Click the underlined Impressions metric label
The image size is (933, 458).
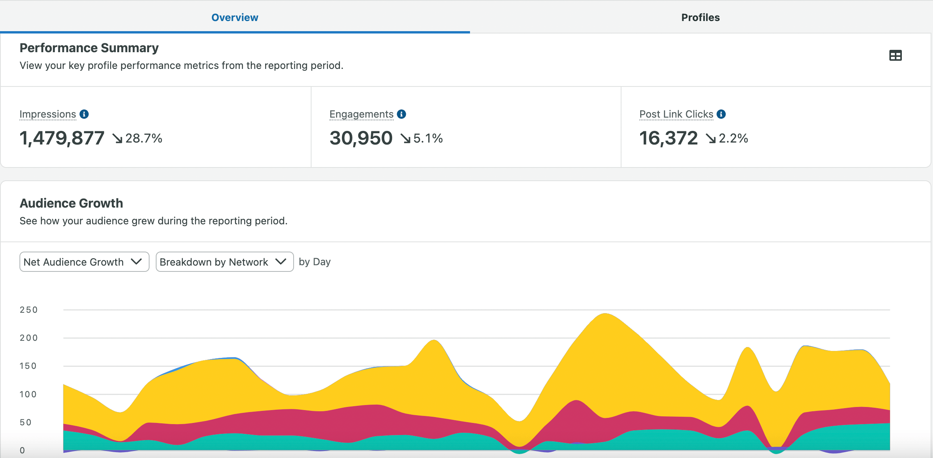[48, 114]
